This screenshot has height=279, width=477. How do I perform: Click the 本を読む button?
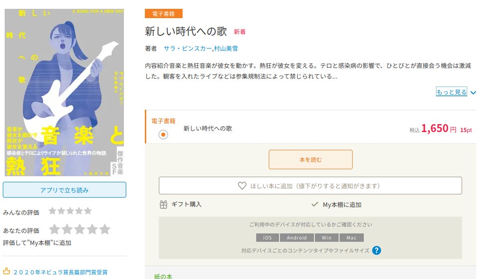[311, 159]
